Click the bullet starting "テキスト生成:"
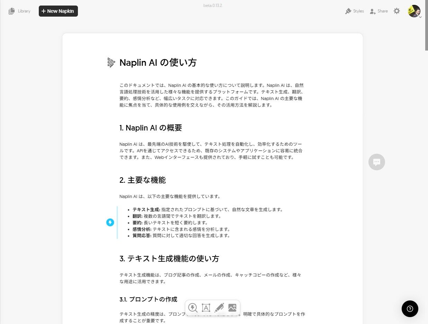Image resolution: width=428 pixels, height=324 pixels. click(x=208, y=209)
